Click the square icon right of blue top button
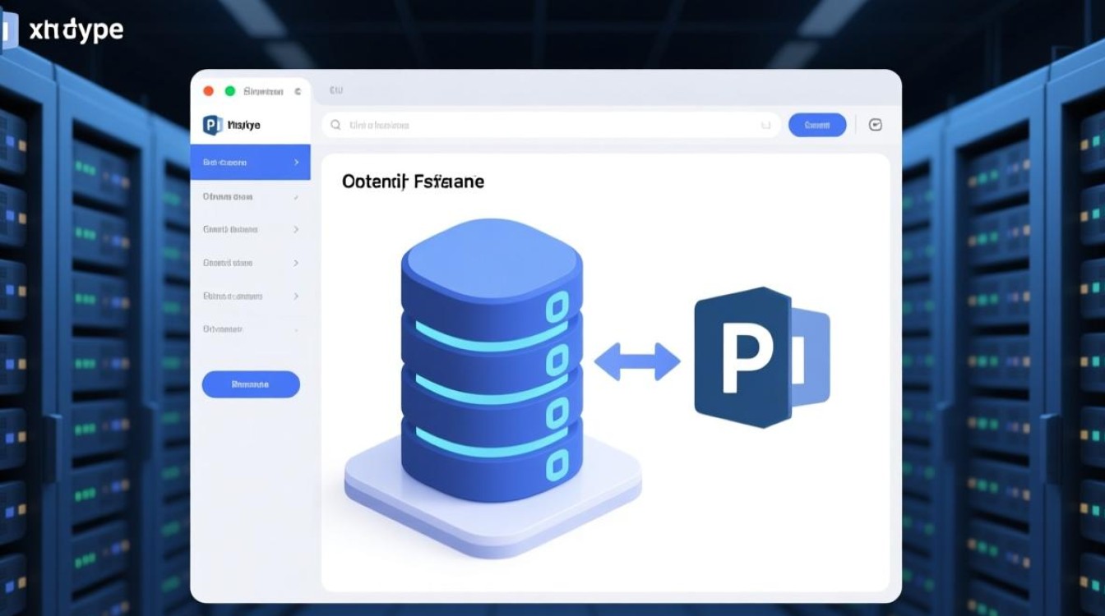The height and width of the screenshot is (616, 1105). [875, 125]
